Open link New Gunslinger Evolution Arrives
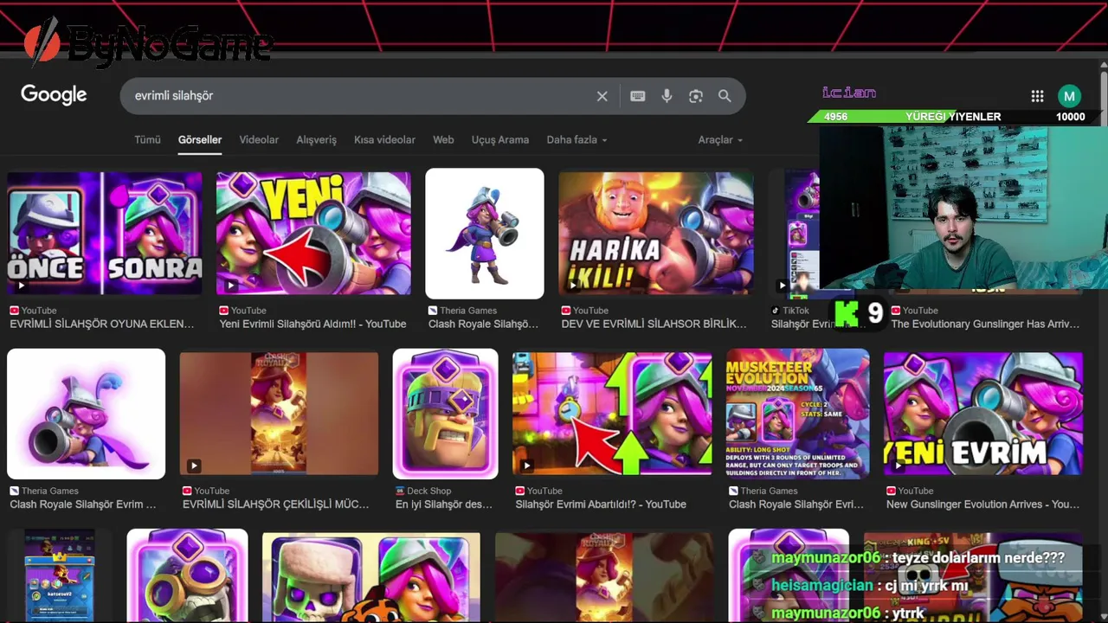Viewport: 1108px width, 623px height. (x=982, y=504)
